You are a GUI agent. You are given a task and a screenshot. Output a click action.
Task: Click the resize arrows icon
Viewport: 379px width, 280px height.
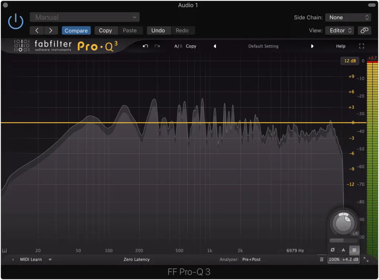[366, 260]
